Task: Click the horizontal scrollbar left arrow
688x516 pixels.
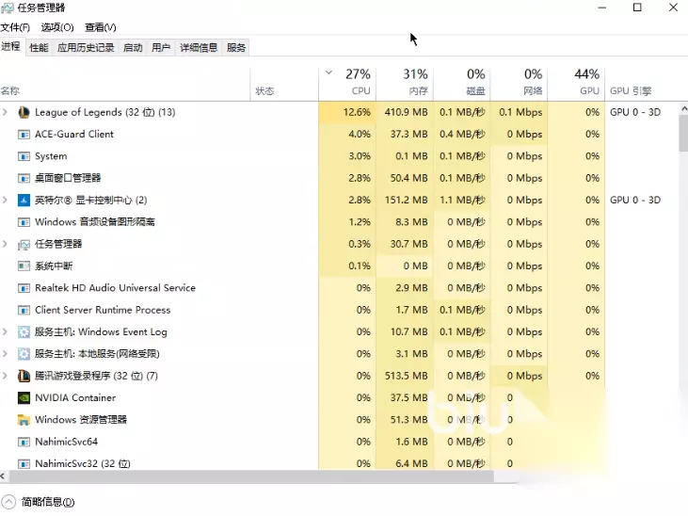Action: point(3,476)
